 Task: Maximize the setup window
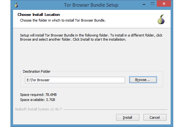click(153, 3)
